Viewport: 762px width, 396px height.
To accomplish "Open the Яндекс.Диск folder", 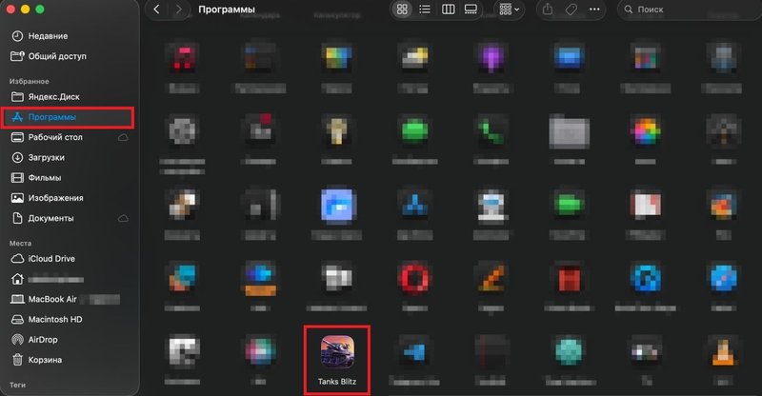I will point(55,97).
